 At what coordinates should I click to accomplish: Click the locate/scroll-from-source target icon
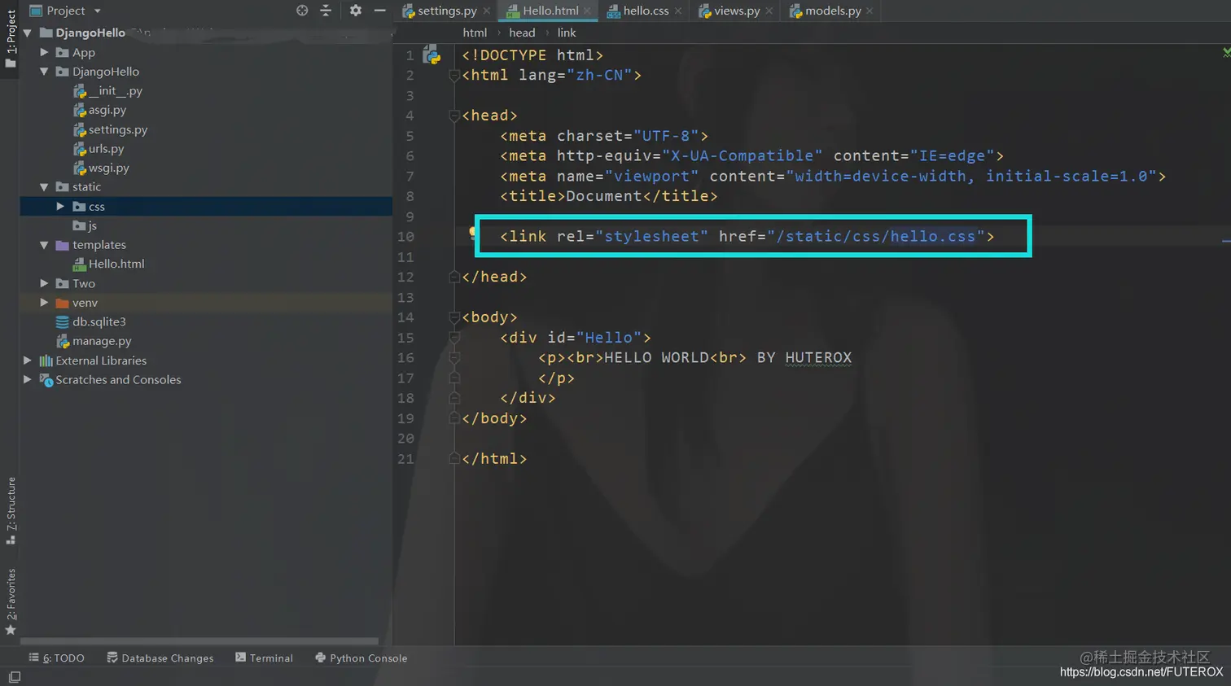302,11
